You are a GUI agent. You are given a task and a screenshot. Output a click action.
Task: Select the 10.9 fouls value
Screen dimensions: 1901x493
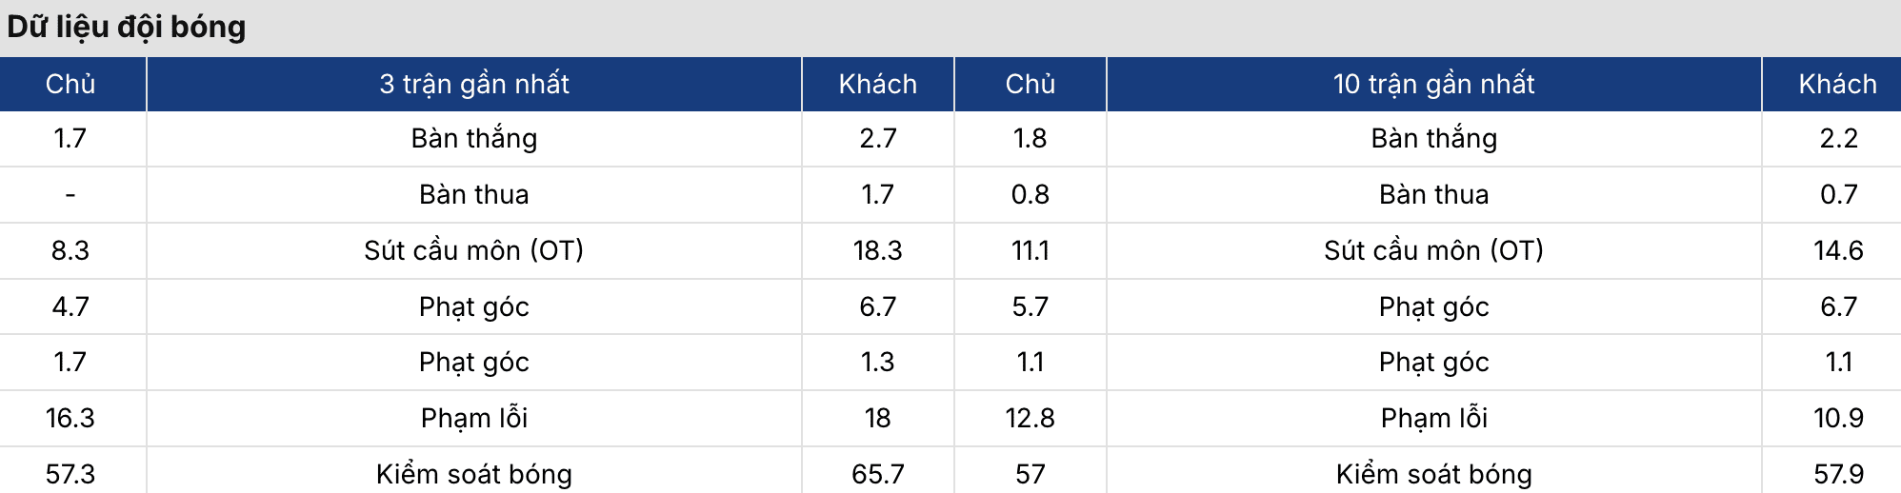tap(1838, 418)
